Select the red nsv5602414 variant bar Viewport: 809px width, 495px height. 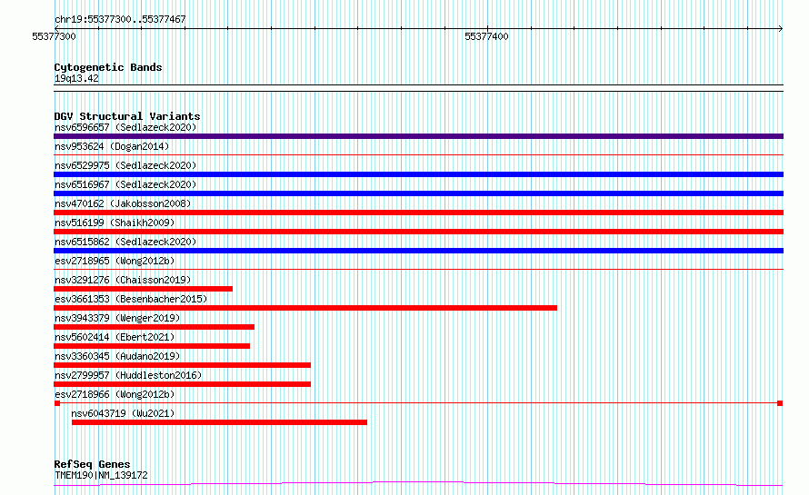point(152,346)
